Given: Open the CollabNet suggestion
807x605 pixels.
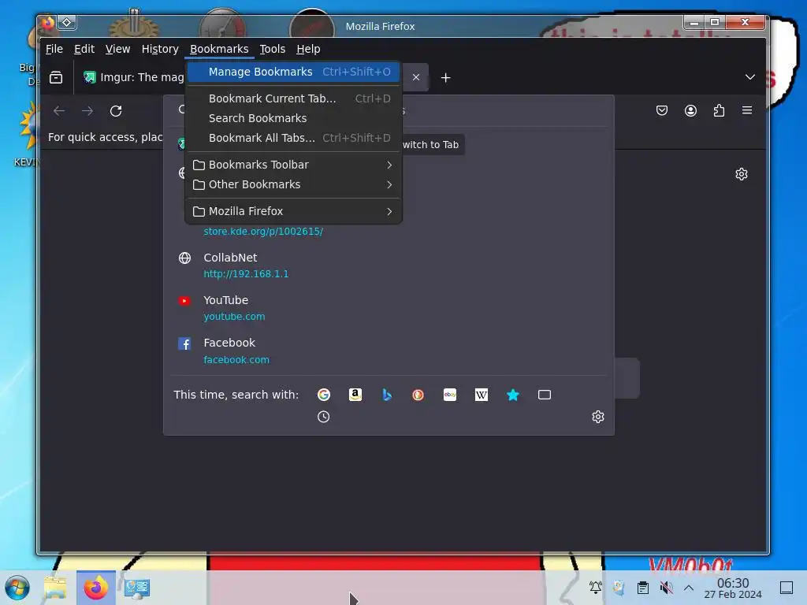Looking at the screenshot, I should [x=389, y=265].
